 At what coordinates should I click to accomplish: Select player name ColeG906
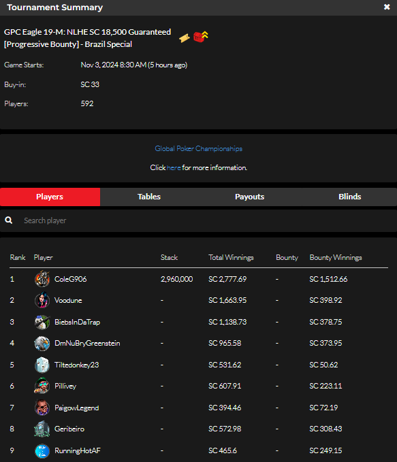coord(71,279)
